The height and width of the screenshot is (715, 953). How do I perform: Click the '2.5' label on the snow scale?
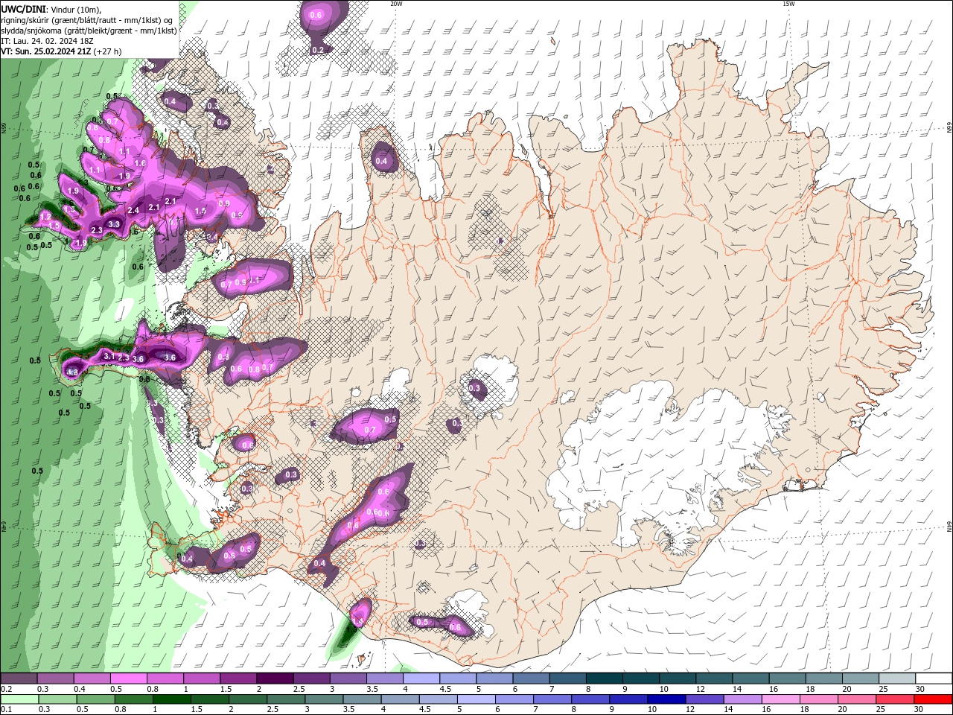point(299,689)
